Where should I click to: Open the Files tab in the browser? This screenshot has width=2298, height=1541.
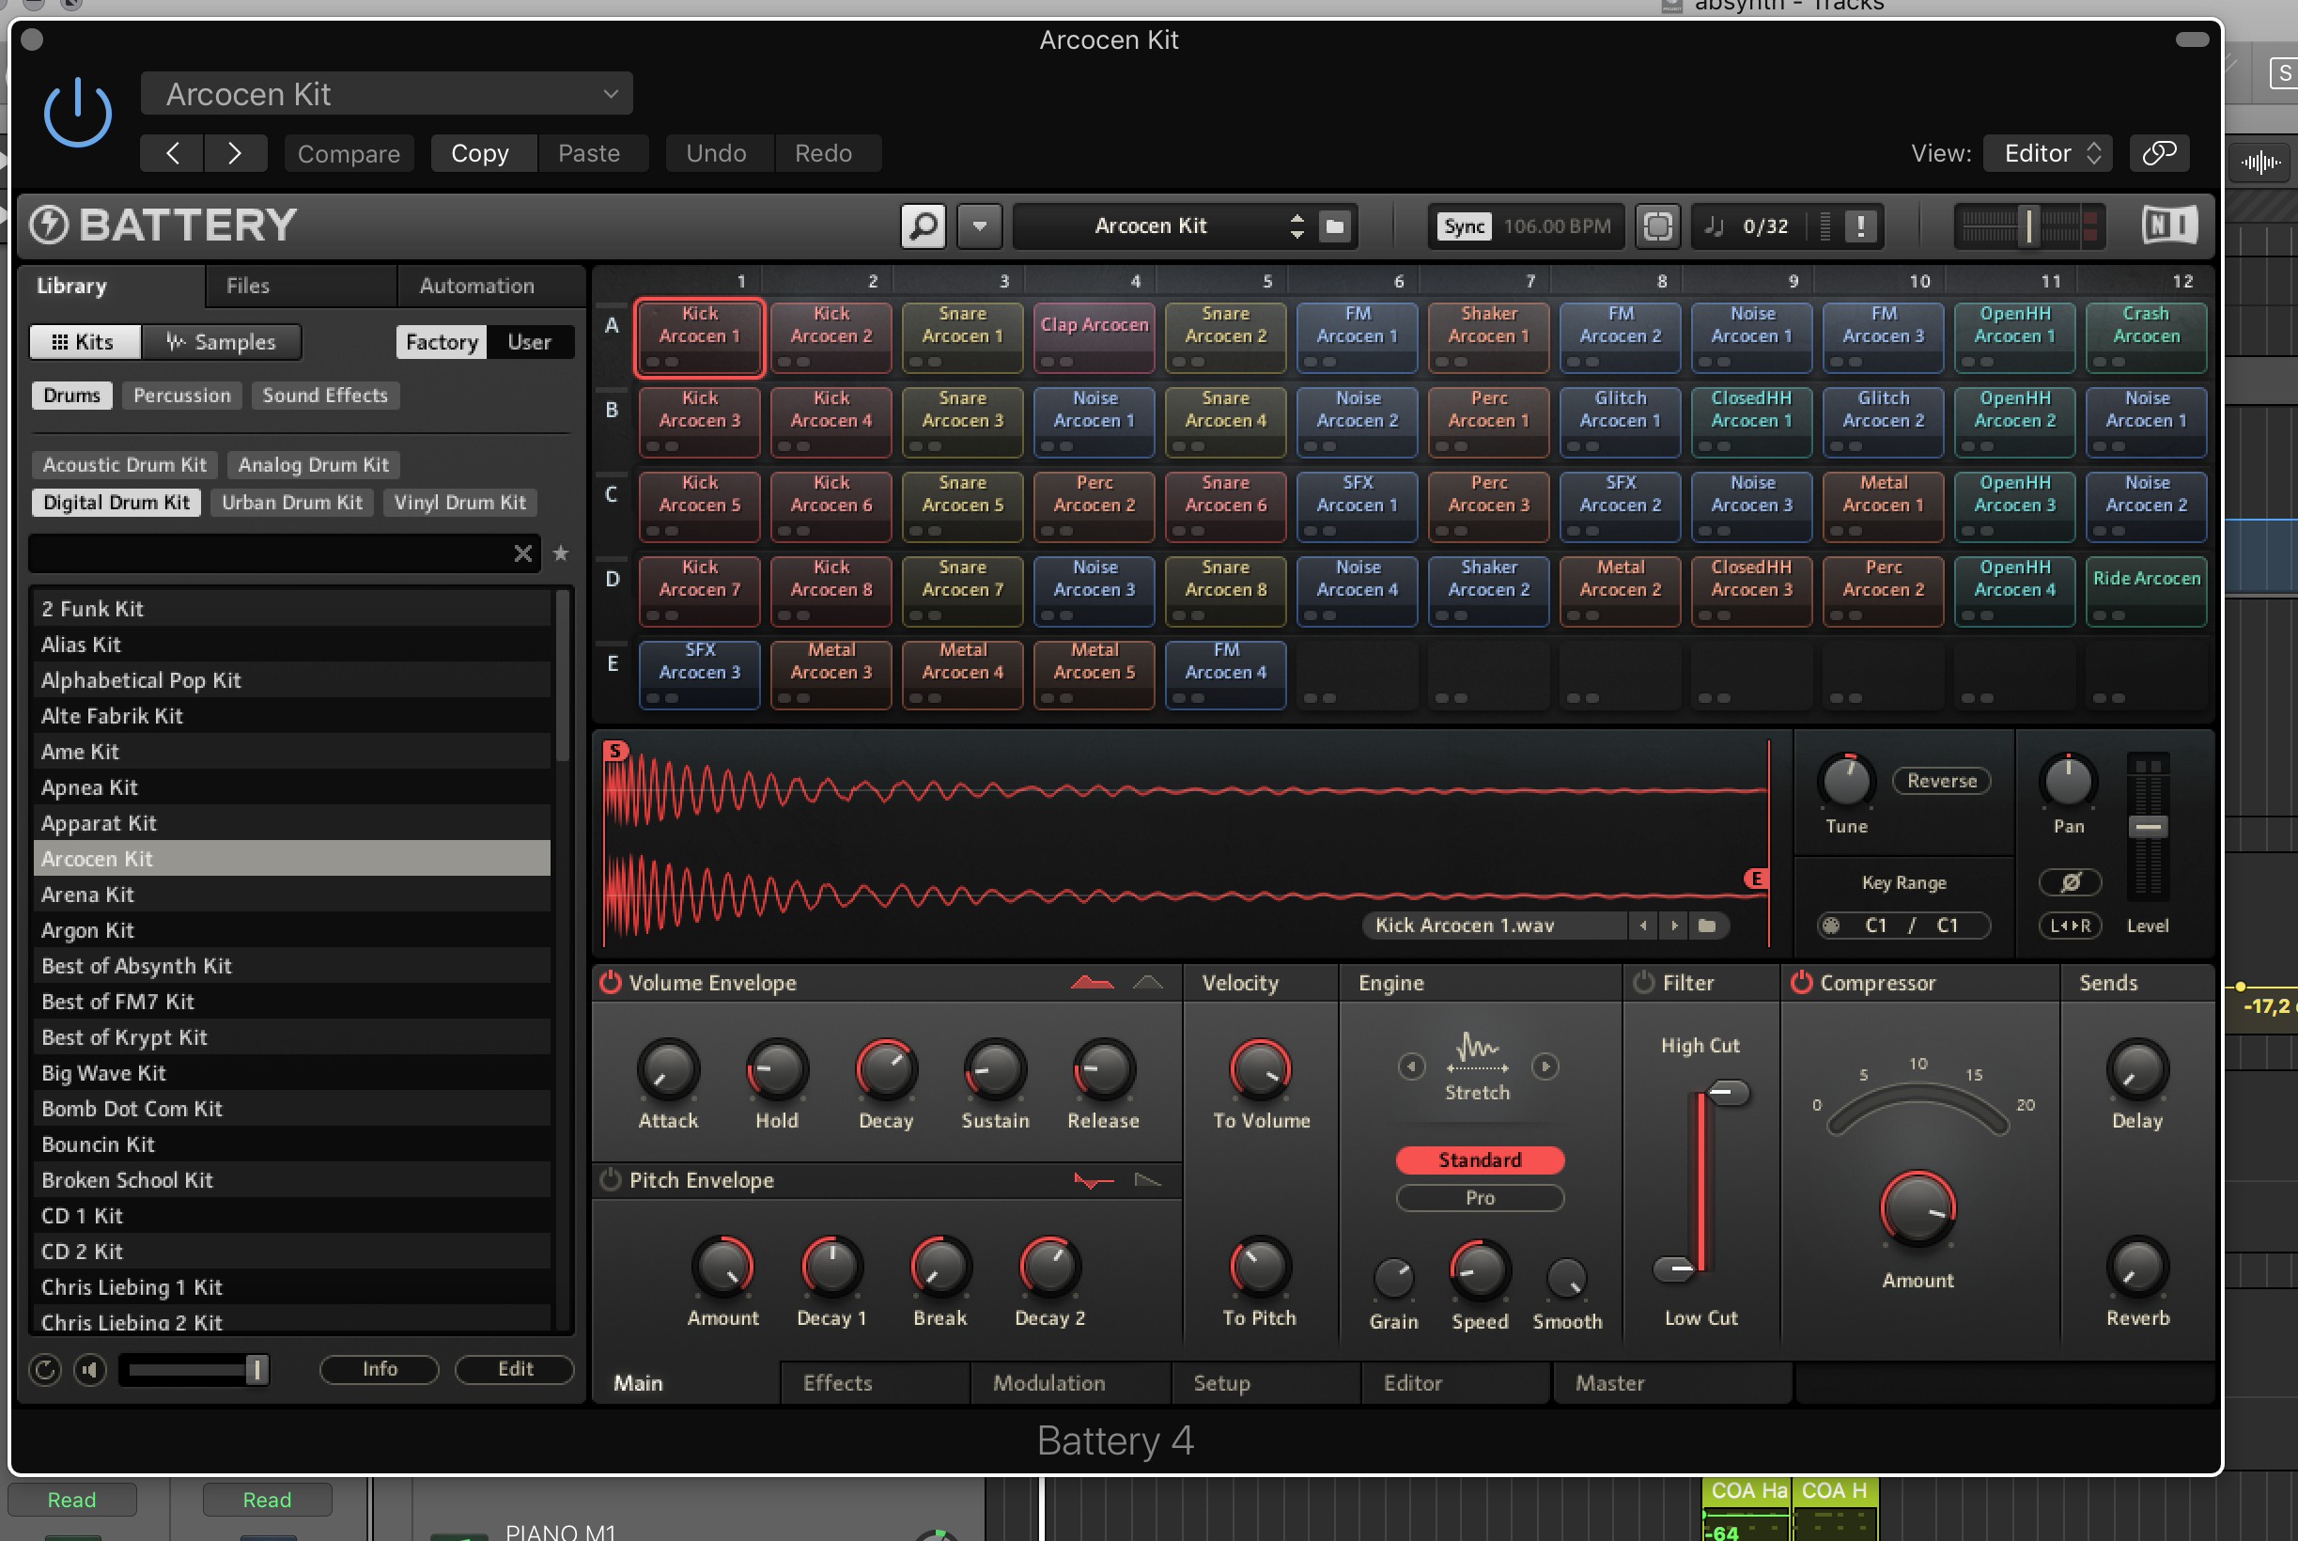coord(248,286)
